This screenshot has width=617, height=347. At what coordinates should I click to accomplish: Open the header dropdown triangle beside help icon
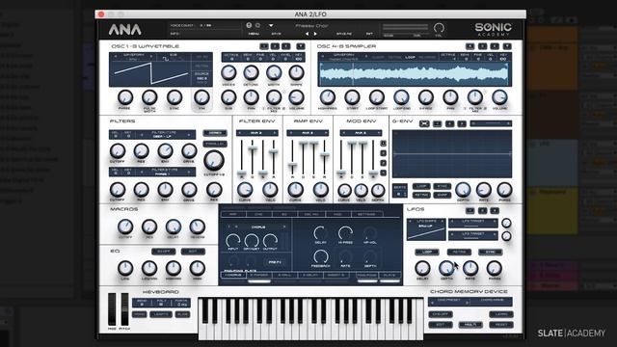tap(271, 25)
